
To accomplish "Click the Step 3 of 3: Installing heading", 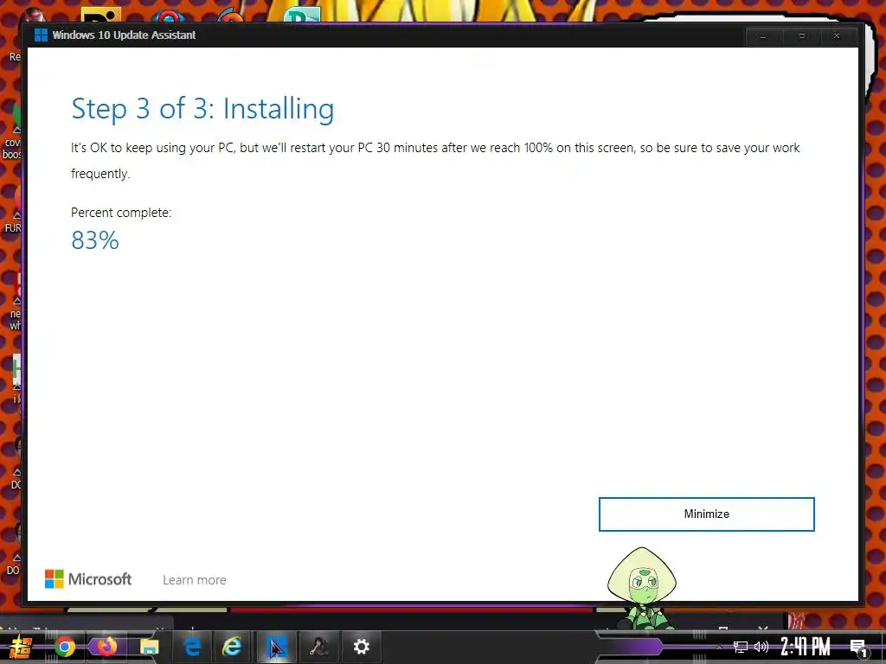I will 202,109.
